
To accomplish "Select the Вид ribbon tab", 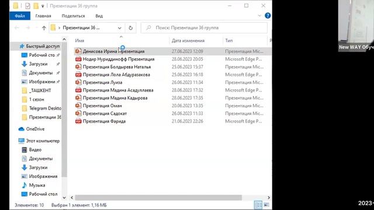I will click(99, 16).
